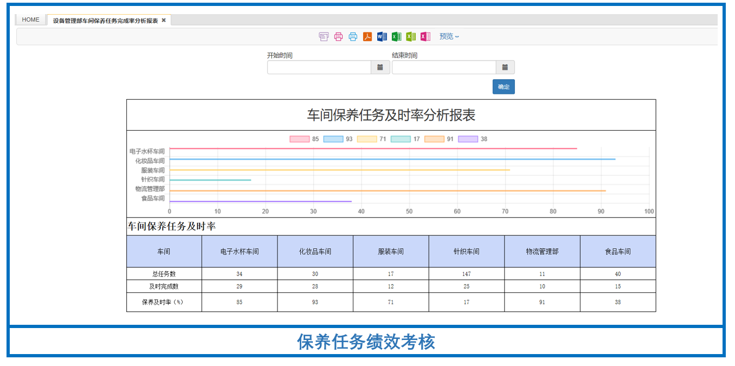Click the blue PDF printer icon

353,36
